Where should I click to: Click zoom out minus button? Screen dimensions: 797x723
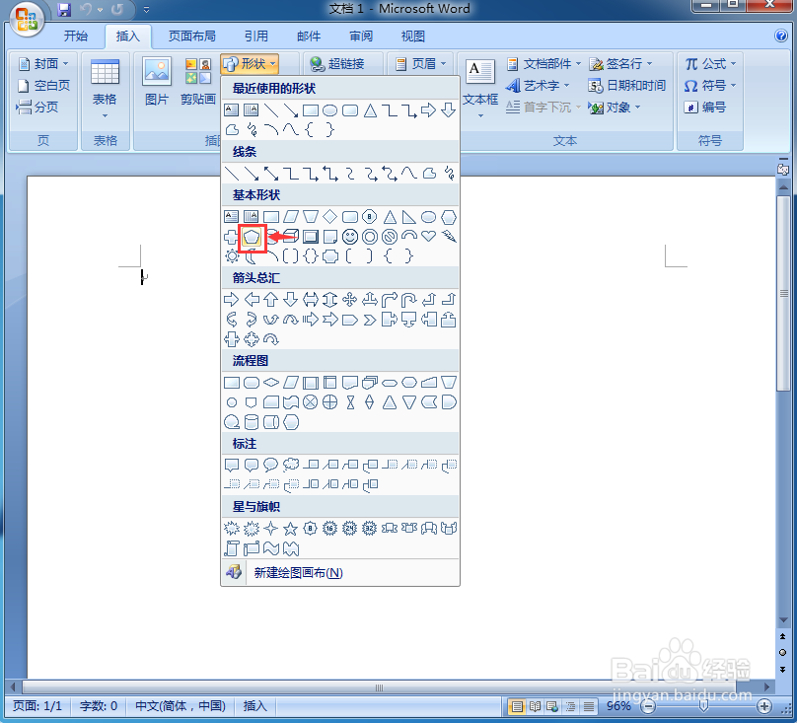point(648,706)
